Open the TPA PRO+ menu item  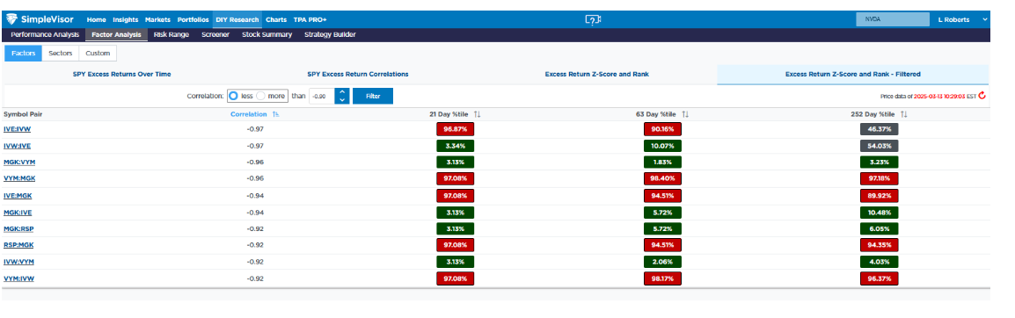310,20
